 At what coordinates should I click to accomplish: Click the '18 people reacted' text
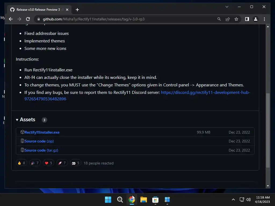[99, 163]
